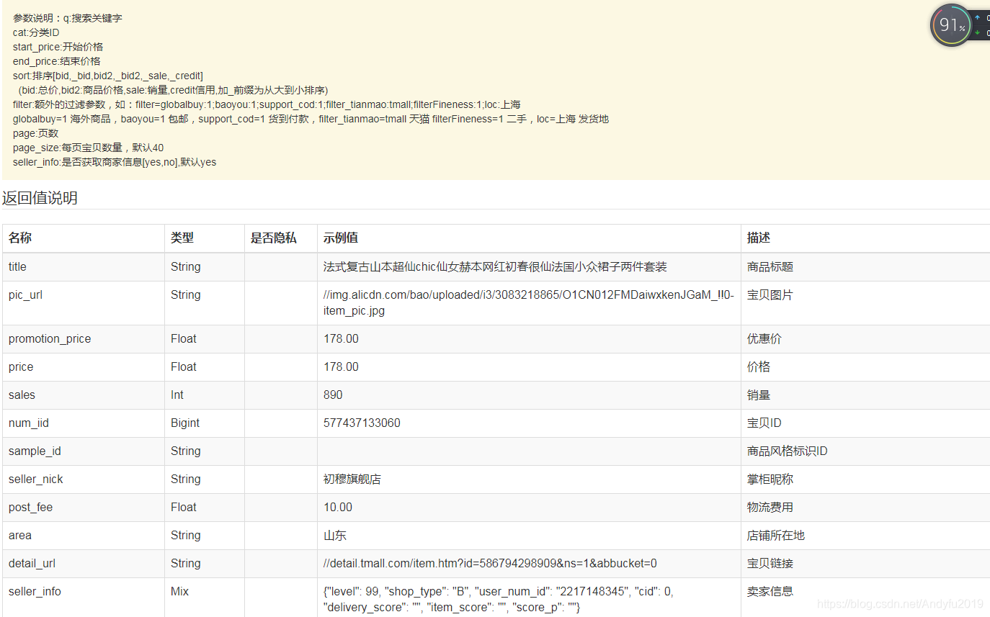The image size is (990, 617).
Task: Click the start_price:开始价格 parameter line
Action: point(58,47)
